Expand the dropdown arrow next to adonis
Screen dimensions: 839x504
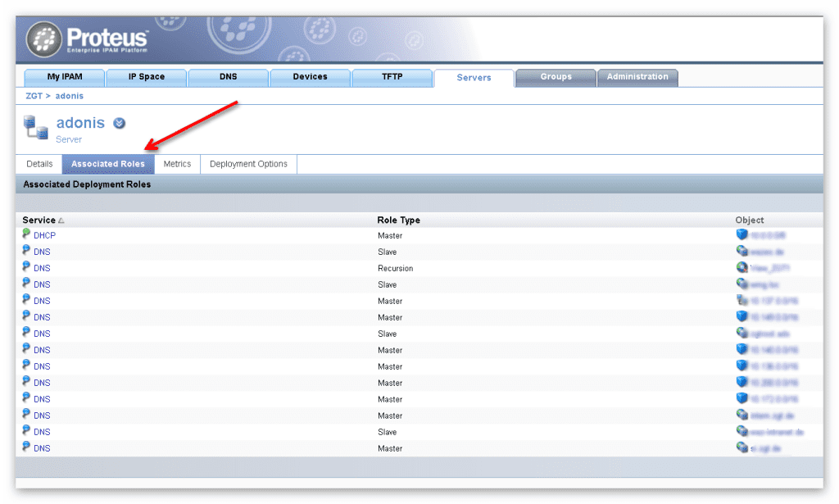pos(120,123)
